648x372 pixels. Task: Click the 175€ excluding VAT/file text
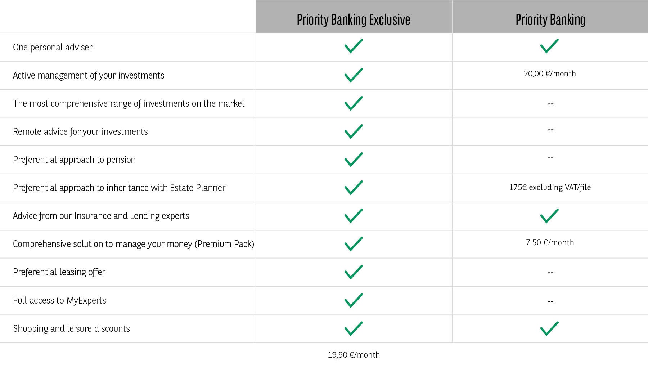click(550, 188)
